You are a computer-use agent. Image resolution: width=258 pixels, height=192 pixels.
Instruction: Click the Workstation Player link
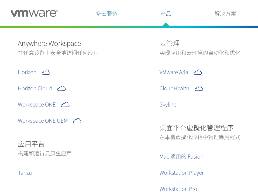click(x=181, y=173)
